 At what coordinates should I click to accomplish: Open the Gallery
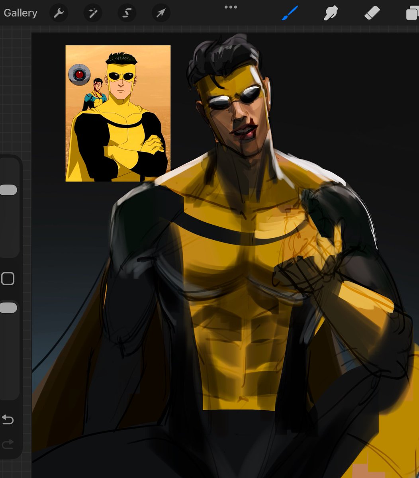(x=20, y=13)
